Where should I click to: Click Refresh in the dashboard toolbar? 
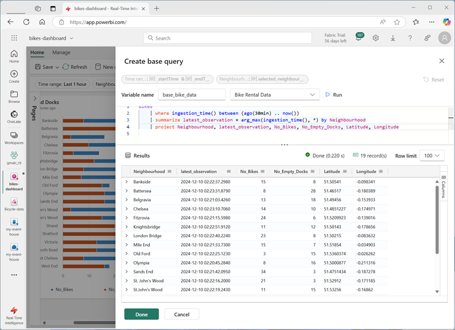pyautogui.click(x=75, y=67)
